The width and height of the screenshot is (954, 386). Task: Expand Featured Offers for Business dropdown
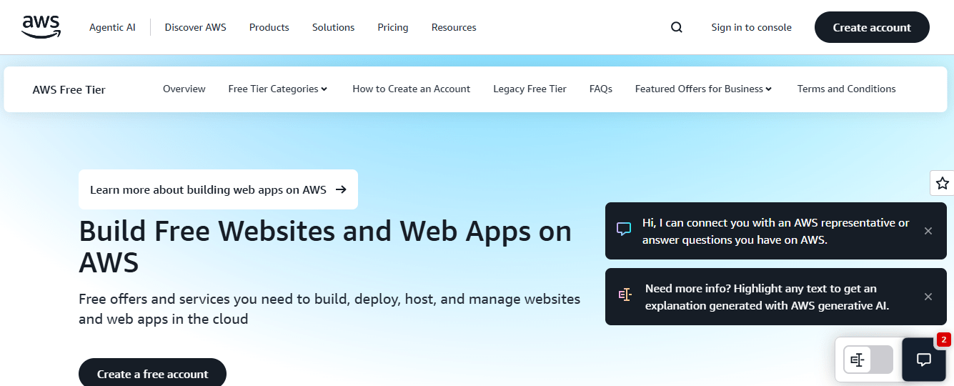704,89
